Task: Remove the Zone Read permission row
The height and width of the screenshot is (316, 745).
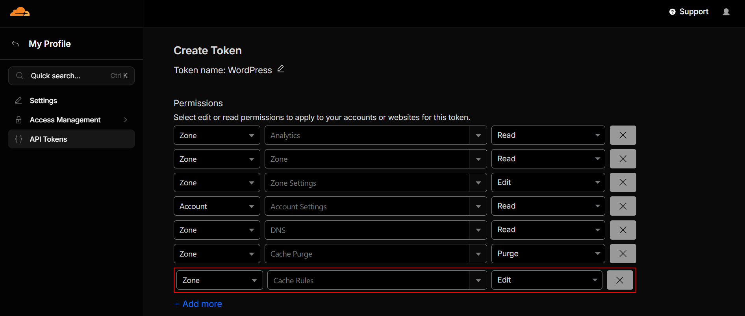Action: (x=623, y=159)
